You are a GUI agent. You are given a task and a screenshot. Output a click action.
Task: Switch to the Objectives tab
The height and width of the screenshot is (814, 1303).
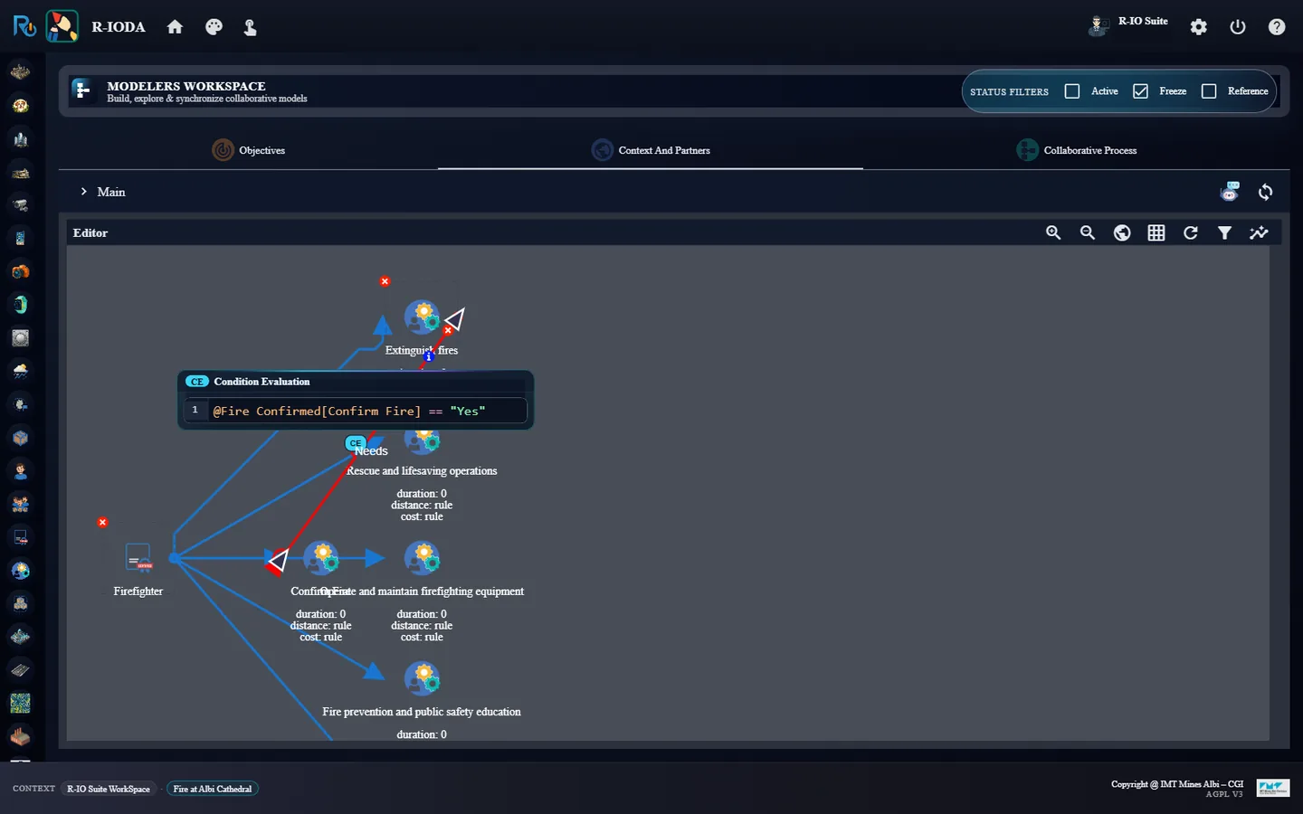click(249, 150)
